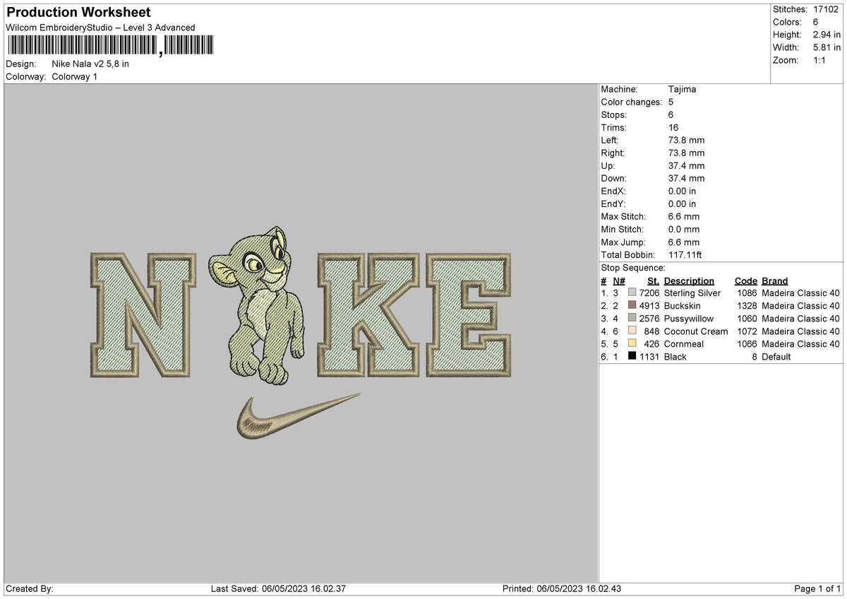Viewport: 847px width, 599px height.
Task: Click the 'Page 1 of 1' footer
Action: click(x=817, y=589)
